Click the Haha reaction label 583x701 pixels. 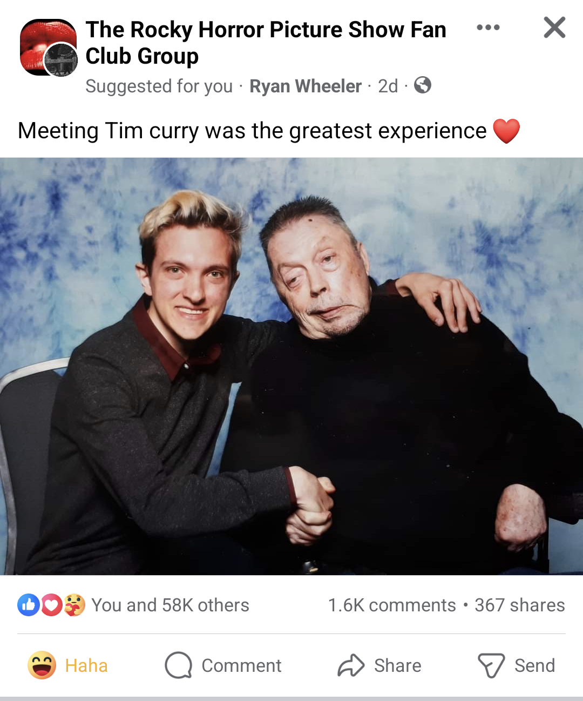coord(86,665)
